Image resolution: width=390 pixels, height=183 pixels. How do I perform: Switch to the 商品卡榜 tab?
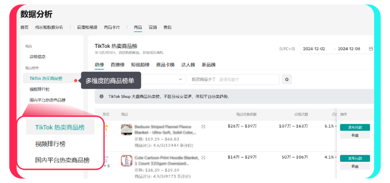[x=165, y=65]
